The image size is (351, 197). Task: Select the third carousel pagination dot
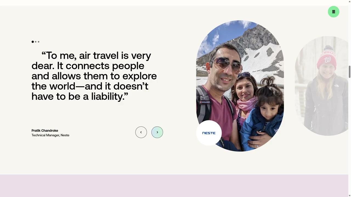[39, 42]
